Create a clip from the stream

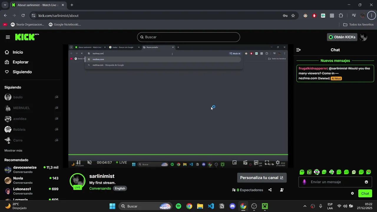(245, 162)
